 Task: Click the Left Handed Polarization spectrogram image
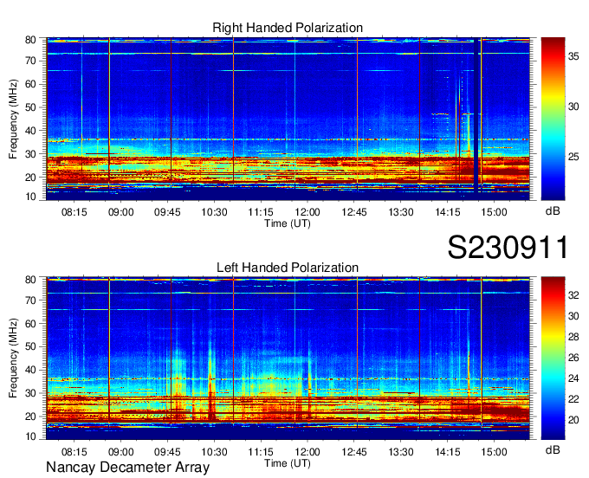click(x=288, y=358)
